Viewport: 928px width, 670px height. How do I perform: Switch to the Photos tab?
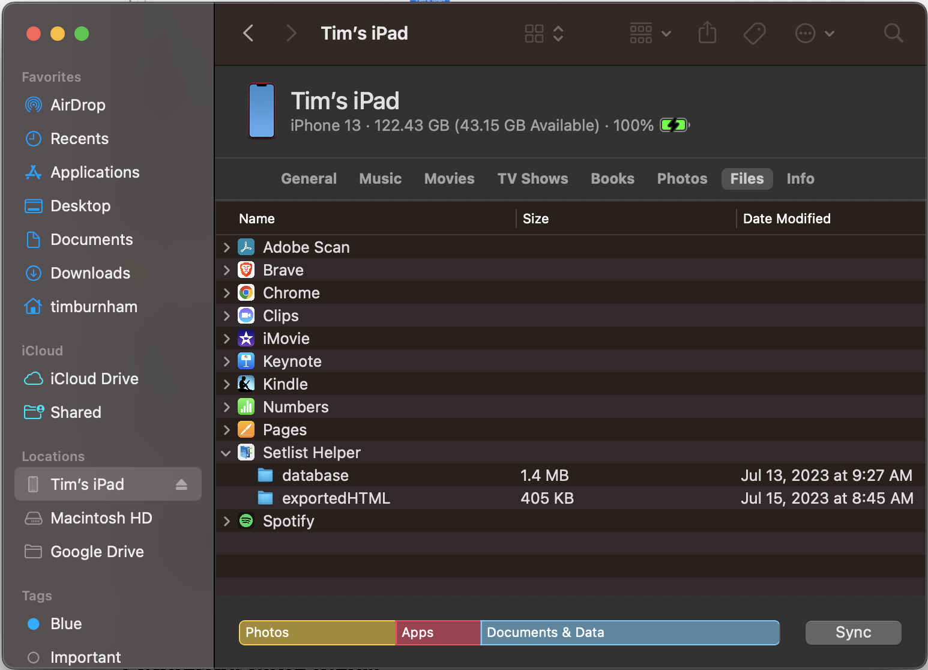coord(682,178)
